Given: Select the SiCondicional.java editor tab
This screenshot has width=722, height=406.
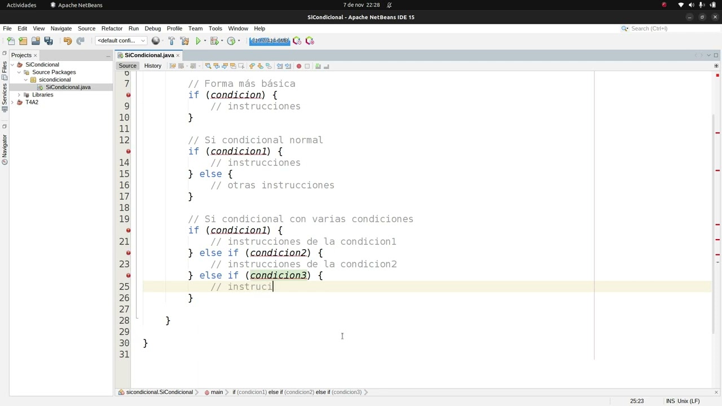Looking at the screenshot, I should [149, 55].
